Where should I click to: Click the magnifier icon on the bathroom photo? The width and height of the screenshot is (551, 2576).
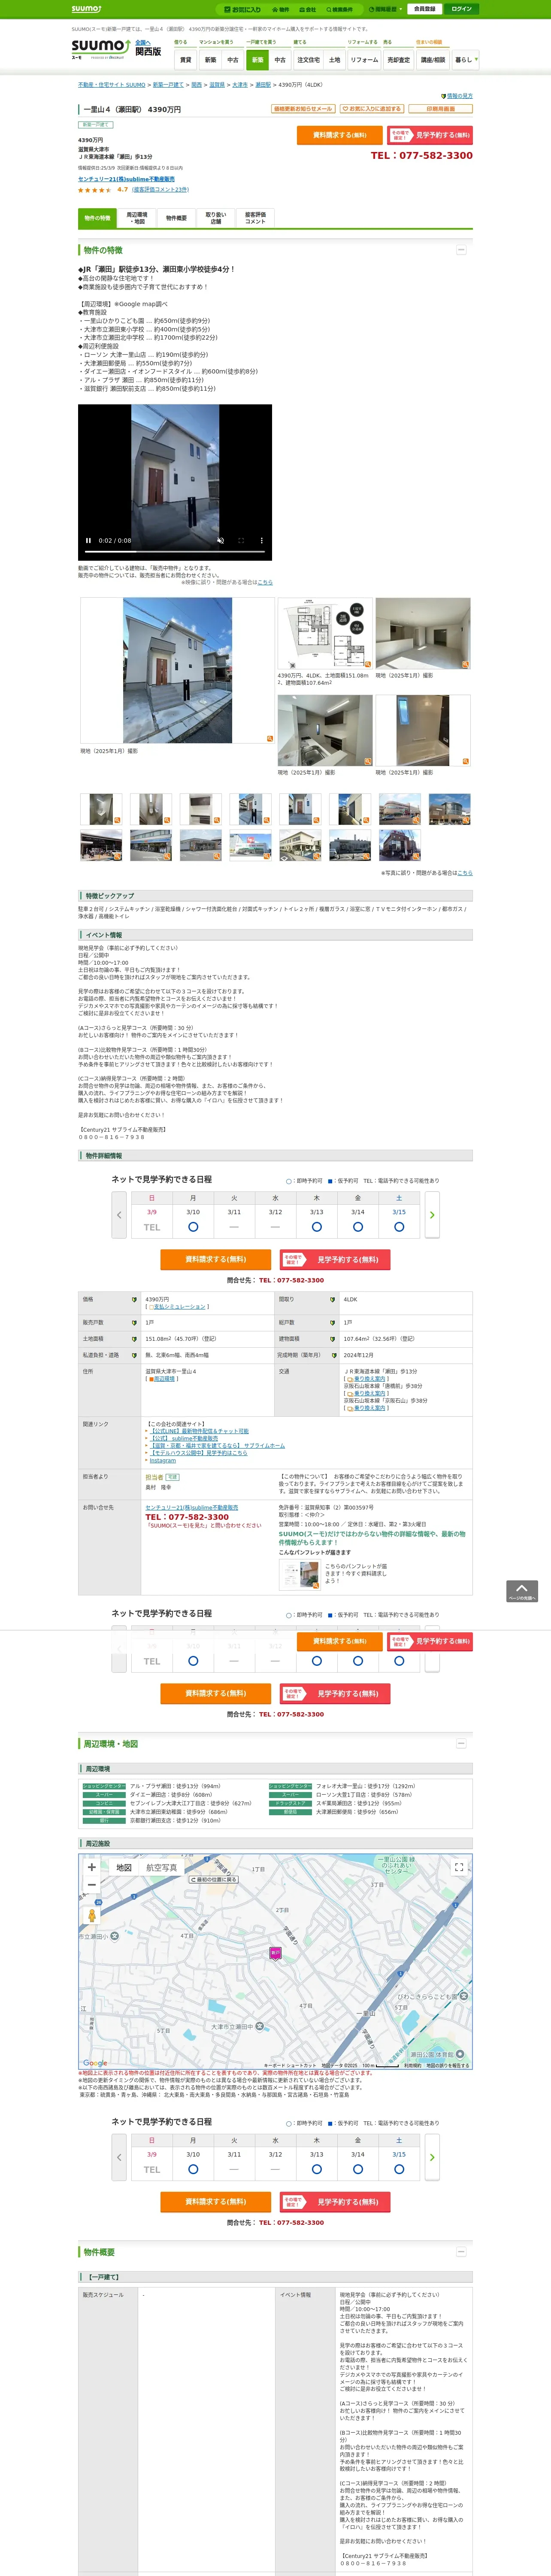pos(465,762)
